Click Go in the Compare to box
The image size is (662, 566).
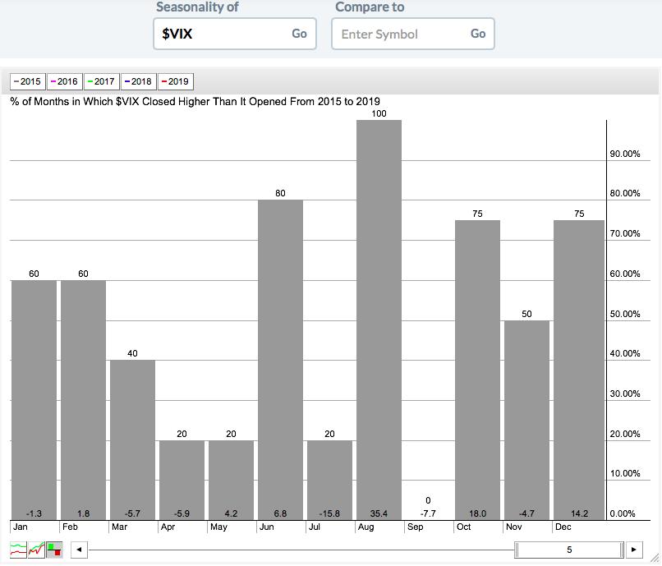[x=478, y=34]
